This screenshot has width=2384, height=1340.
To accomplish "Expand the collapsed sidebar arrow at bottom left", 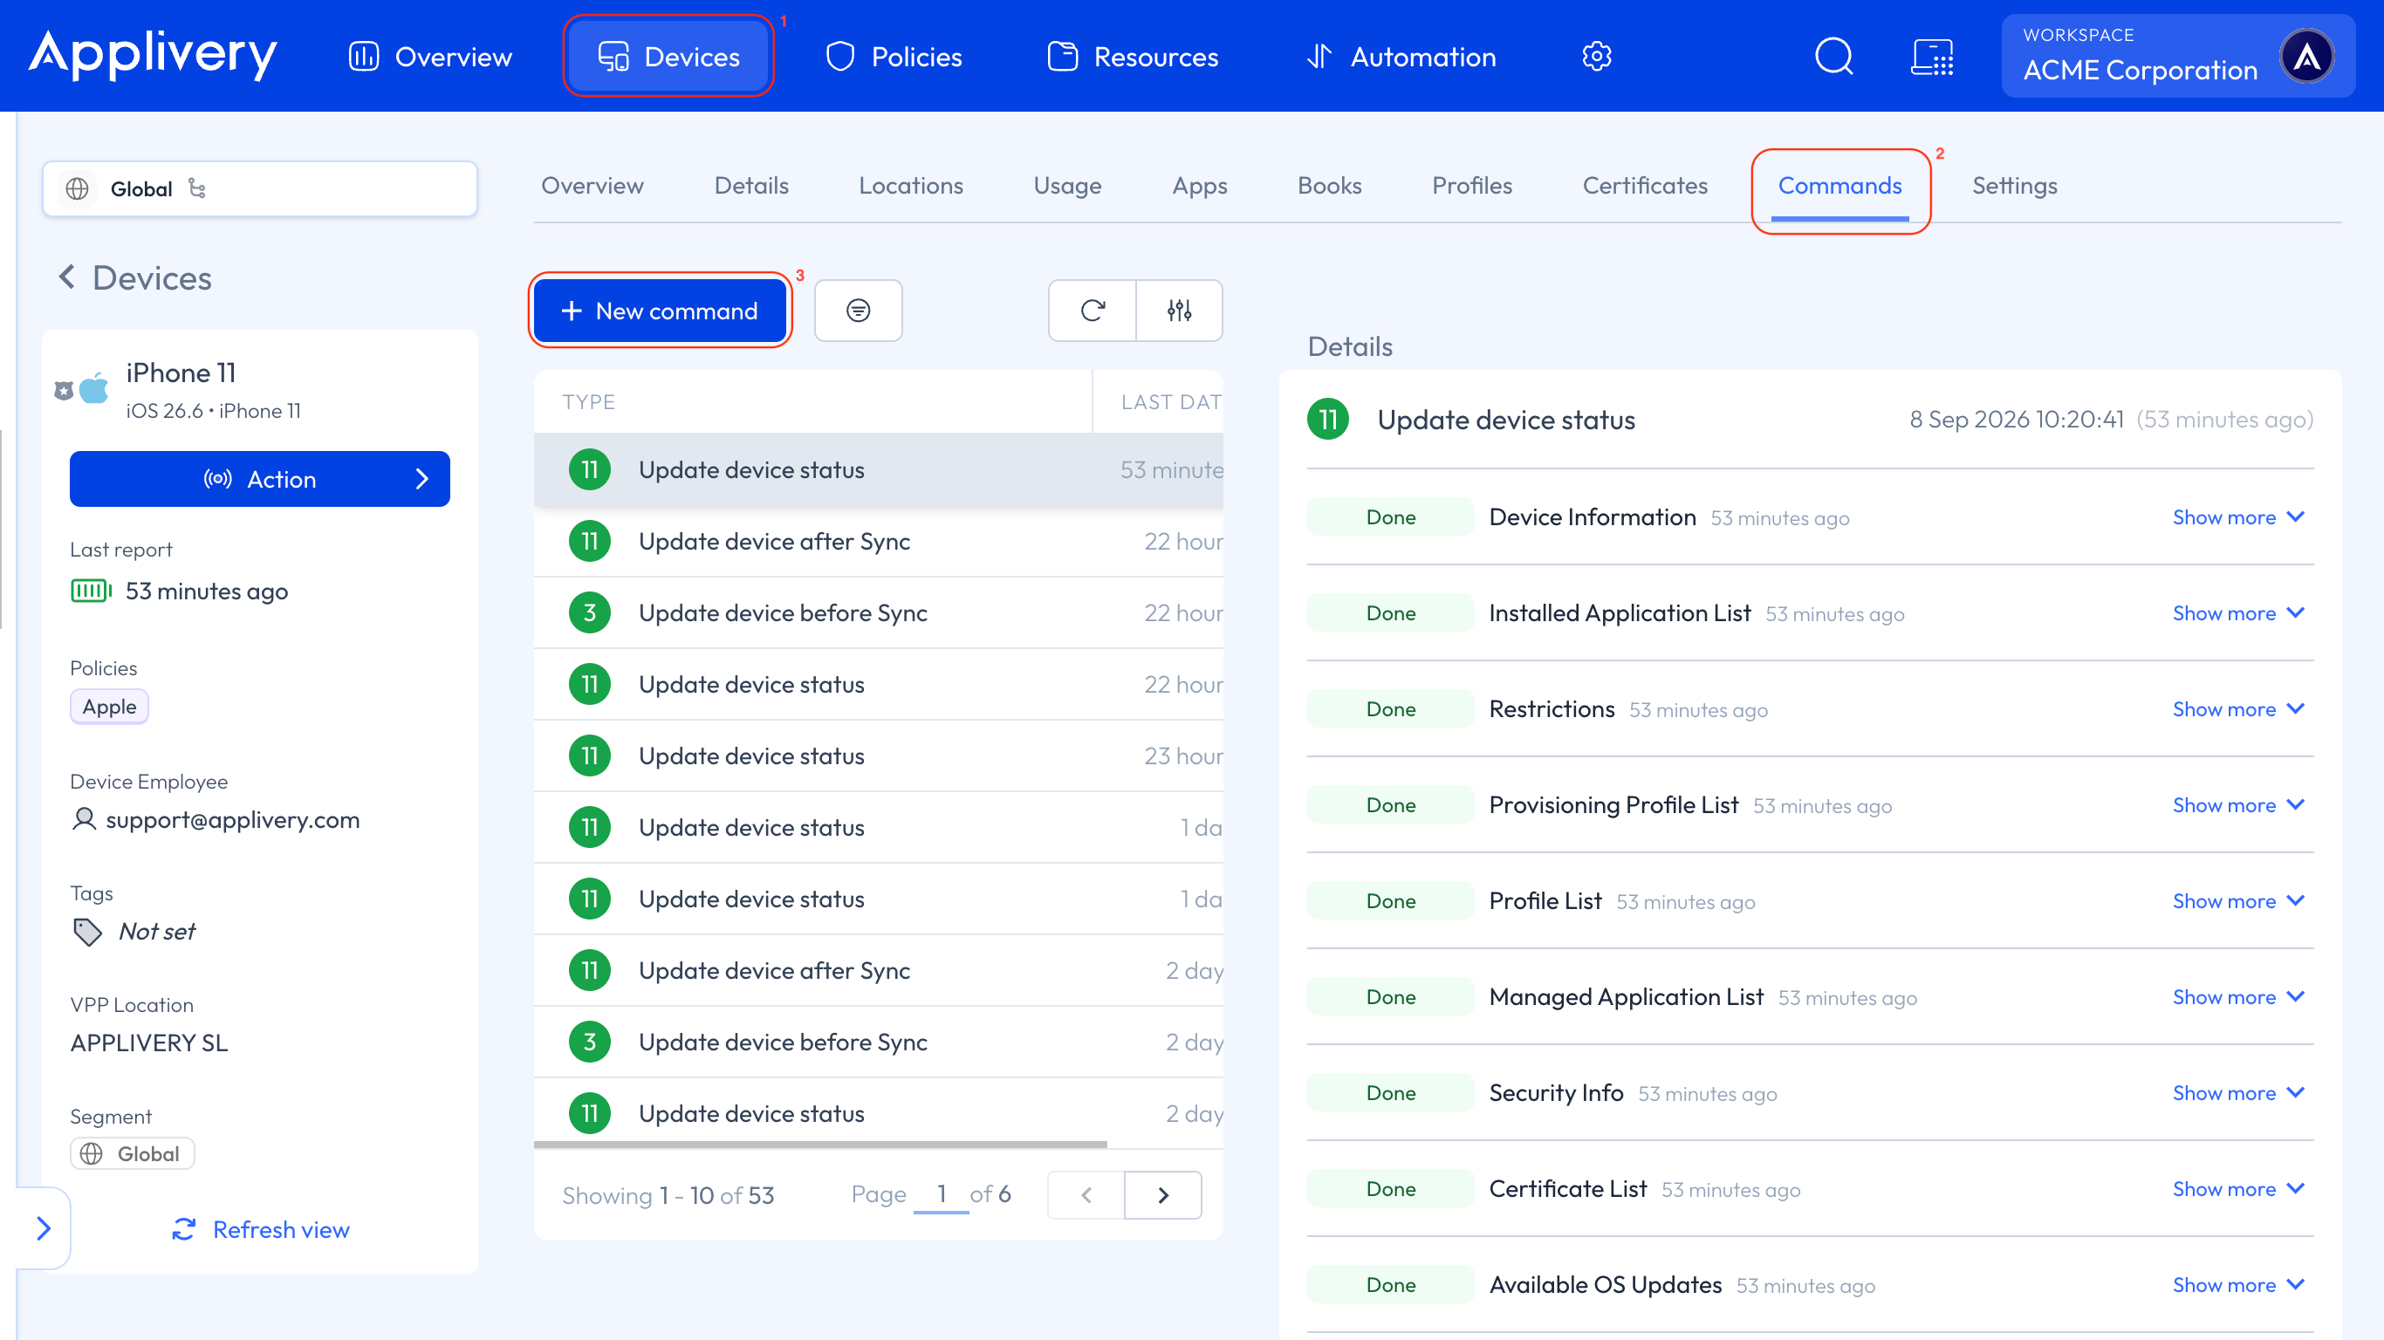I will [x=44, y=1228].
